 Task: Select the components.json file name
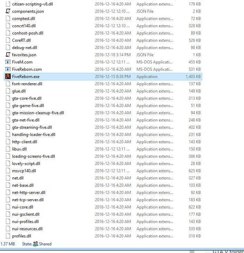tap(28, 11)
